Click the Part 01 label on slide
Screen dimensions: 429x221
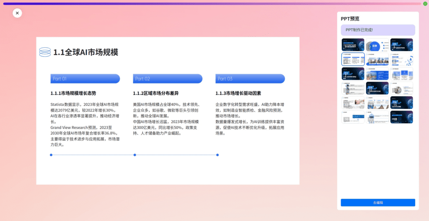[85, 79]
